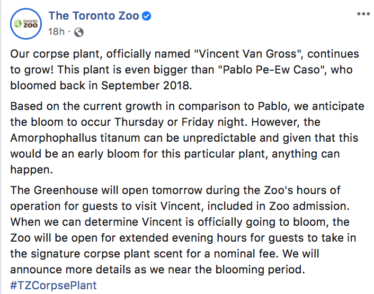Open the #TZCorpsePlant hashtag
374x294 pixels.
pyautogui.click(x=54, y=286)
